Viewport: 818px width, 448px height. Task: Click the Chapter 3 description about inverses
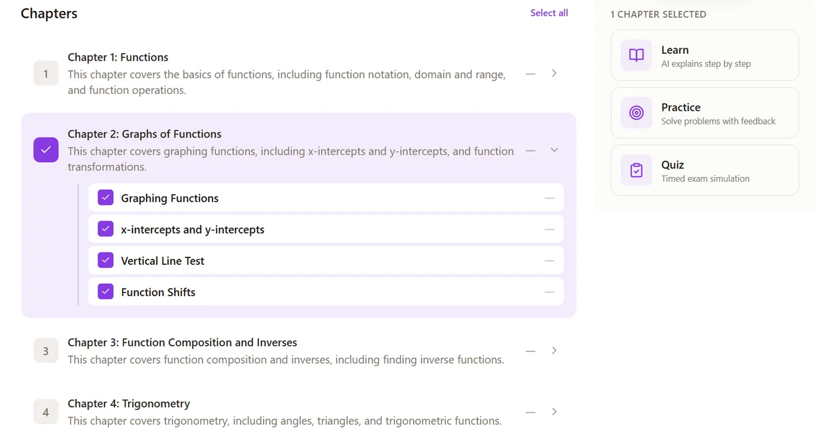point(286,359)
